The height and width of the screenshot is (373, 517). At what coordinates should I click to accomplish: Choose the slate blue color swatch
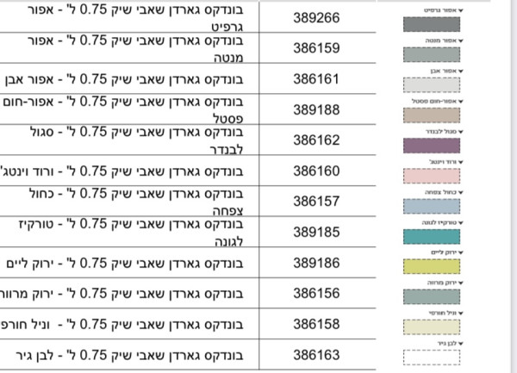pyautogui.click(x=432, y=206)
